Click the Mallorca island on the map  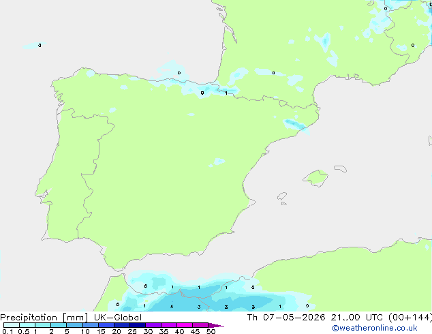(x=315, y=179)
